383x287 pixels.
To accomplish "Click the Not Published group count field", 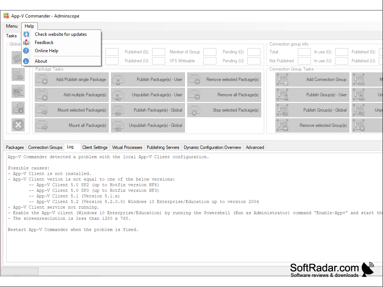I will pyautogui.click(x=305, y=61).
